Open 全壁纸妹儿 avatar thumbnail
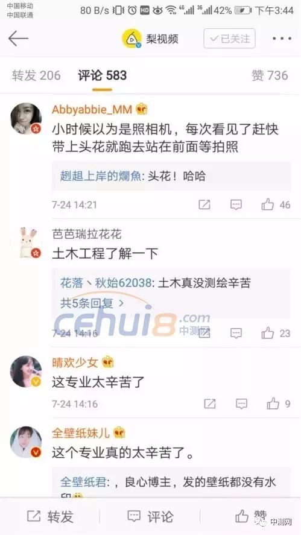 coord(26,442)
